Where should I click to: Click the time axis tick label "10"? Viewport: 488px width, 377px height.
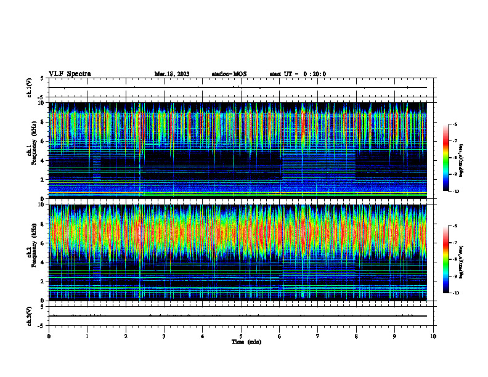click(433, 336)
